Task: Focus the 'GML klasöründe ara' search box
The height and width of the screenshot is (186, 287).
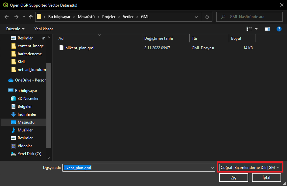Action: click(250, 17)
